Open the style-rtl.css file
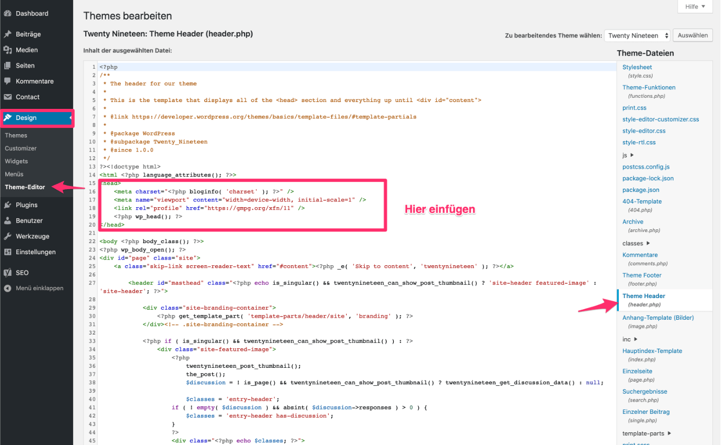 [639, 143]
